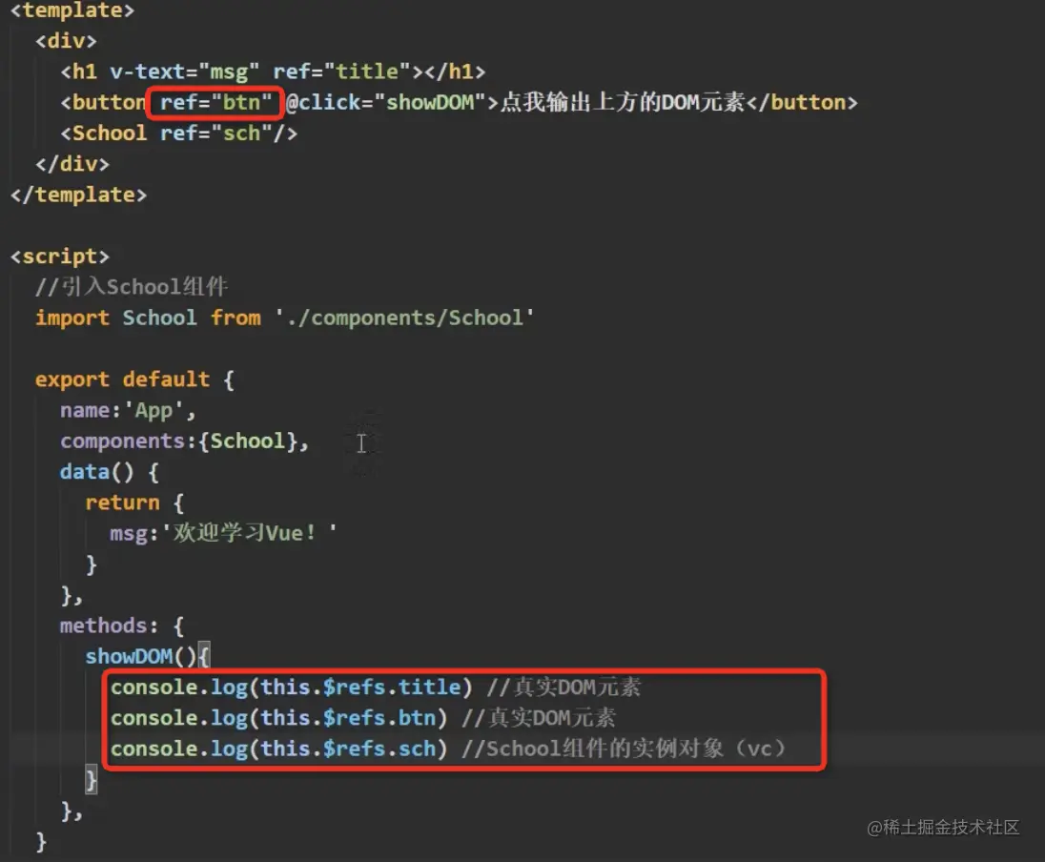Click the opening <script> tag

[59, 256]
